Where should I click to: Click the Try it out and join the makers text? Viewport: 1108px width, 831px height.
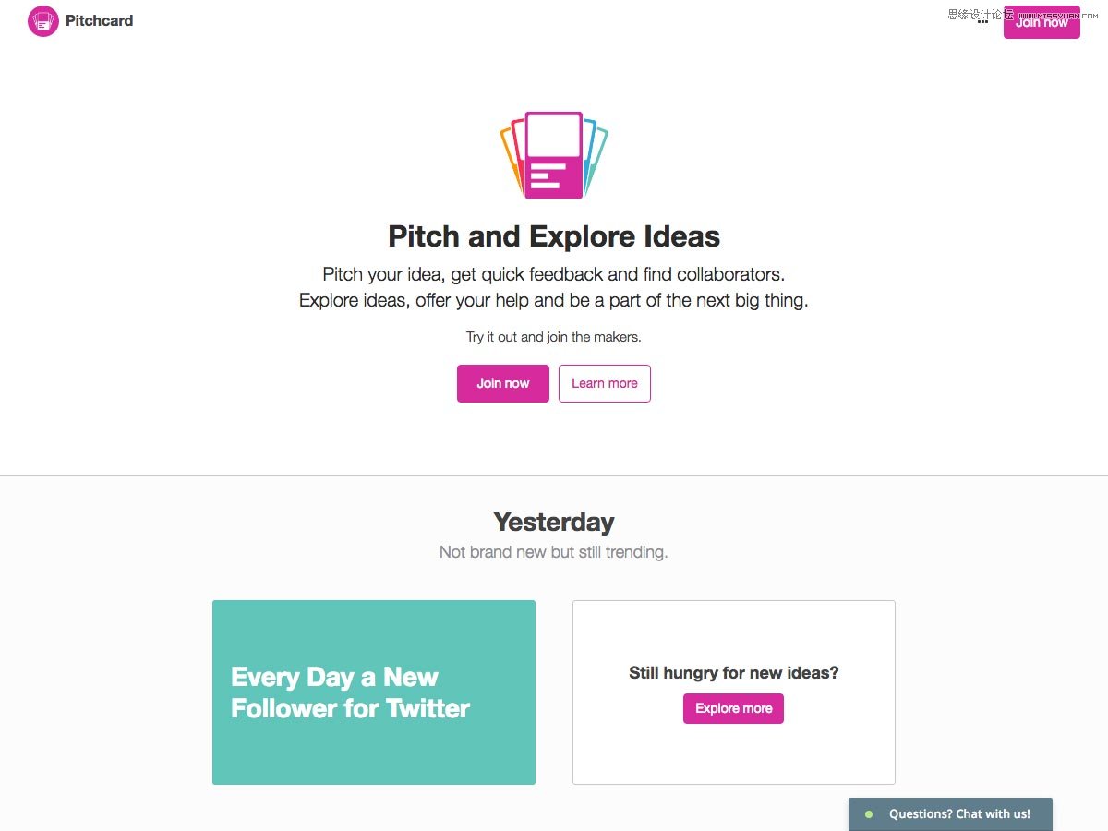[554, 337]
